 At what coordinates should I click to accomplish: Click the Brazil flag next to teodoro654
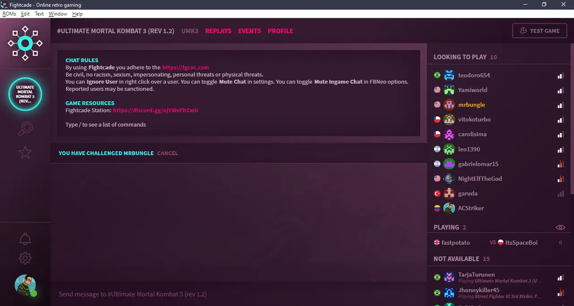point(437,75)
